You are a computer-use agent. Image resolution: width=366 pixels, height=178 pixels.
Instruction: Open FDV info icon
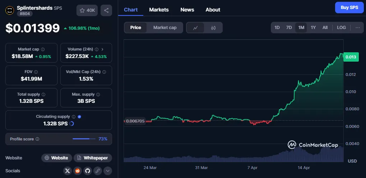36,72
